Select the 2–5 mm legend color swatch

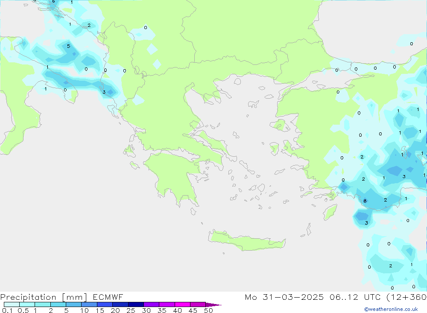point(58,304)
